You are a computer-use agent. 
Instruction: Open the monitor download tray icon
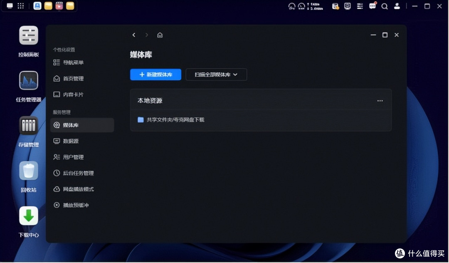click(347, 6)
